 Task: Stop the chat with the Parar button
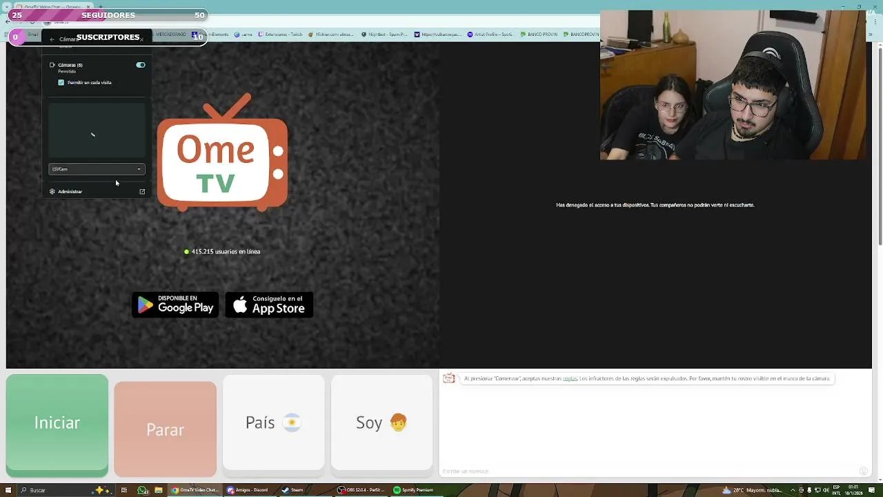point(166,429)
